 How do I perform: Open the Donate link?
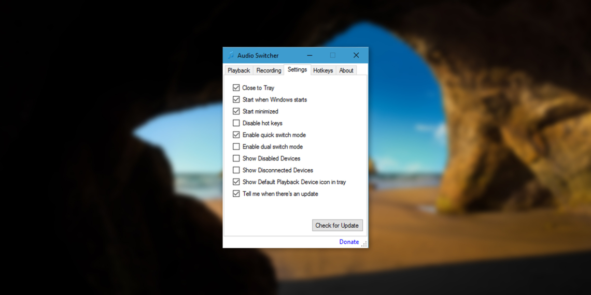(x=349, y=242)
